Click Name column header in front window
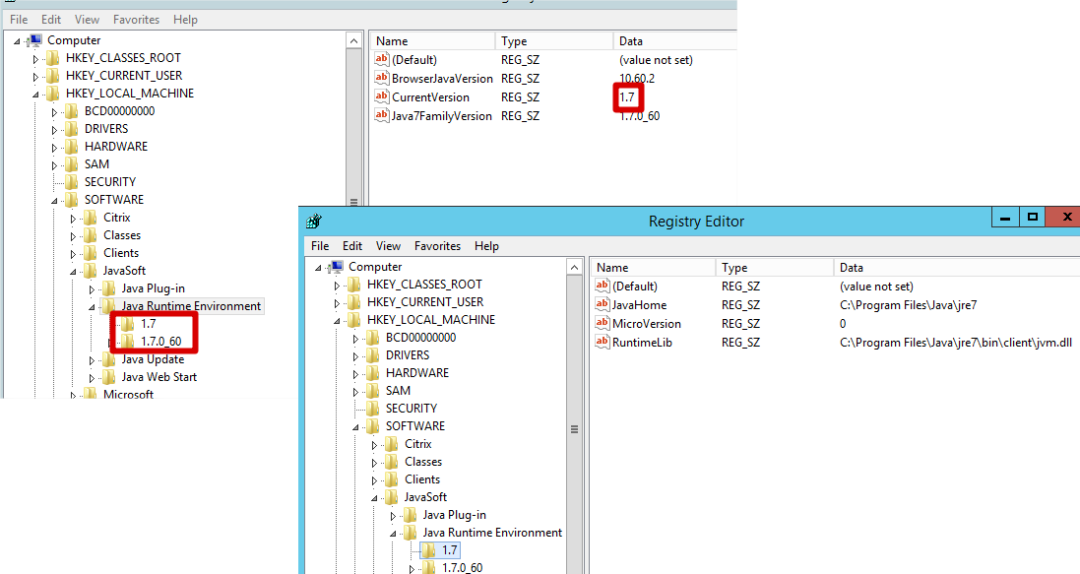1080x574 pixels. pyautogui.click(x=653, y=268)
